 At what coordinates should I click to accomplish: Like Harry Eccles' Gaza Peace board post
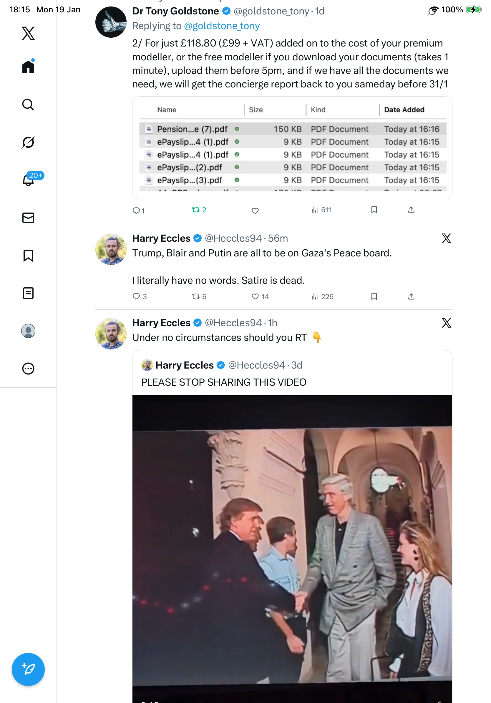click(255, 296)
